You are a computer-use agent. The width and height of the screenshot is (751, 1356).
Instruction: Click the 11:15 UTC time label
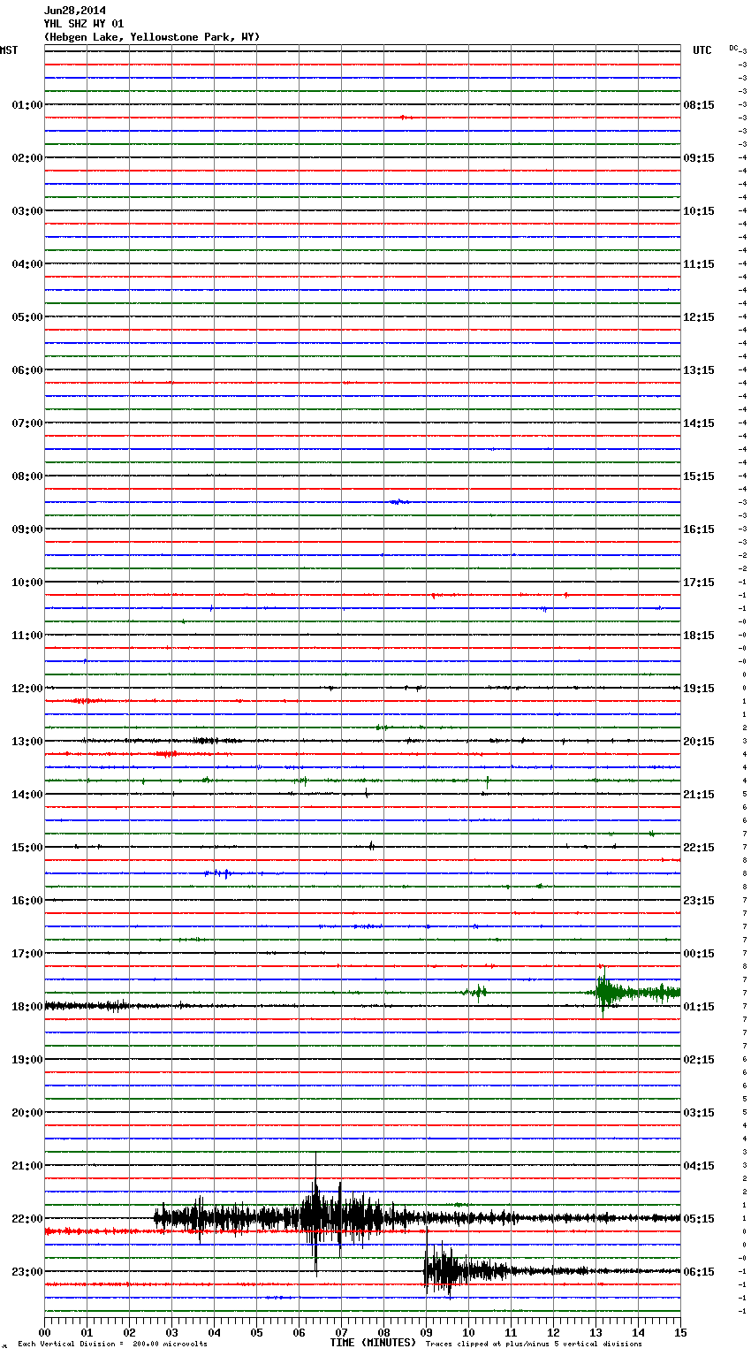(699, 264)
